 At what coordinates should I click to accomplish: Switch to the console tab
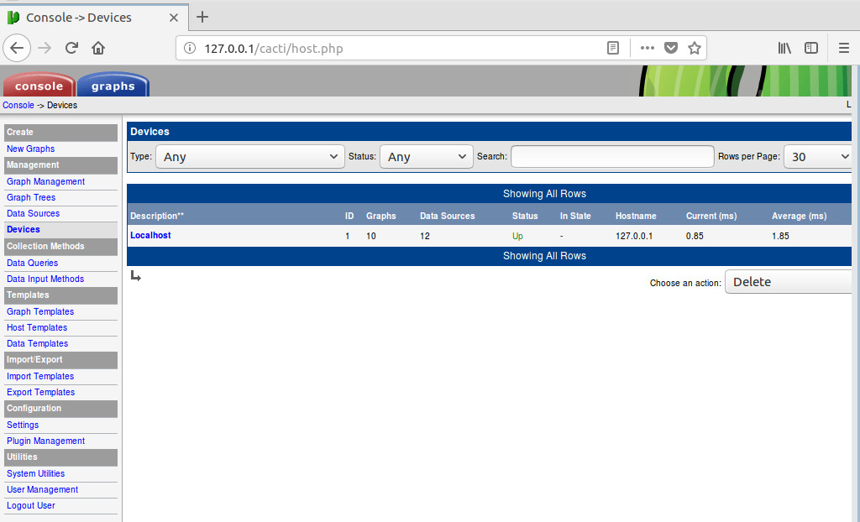[x=39, y=86]
